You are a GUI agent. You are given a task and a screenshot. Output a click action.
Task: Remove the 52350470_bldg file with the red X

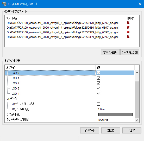(x=128, y=23)
